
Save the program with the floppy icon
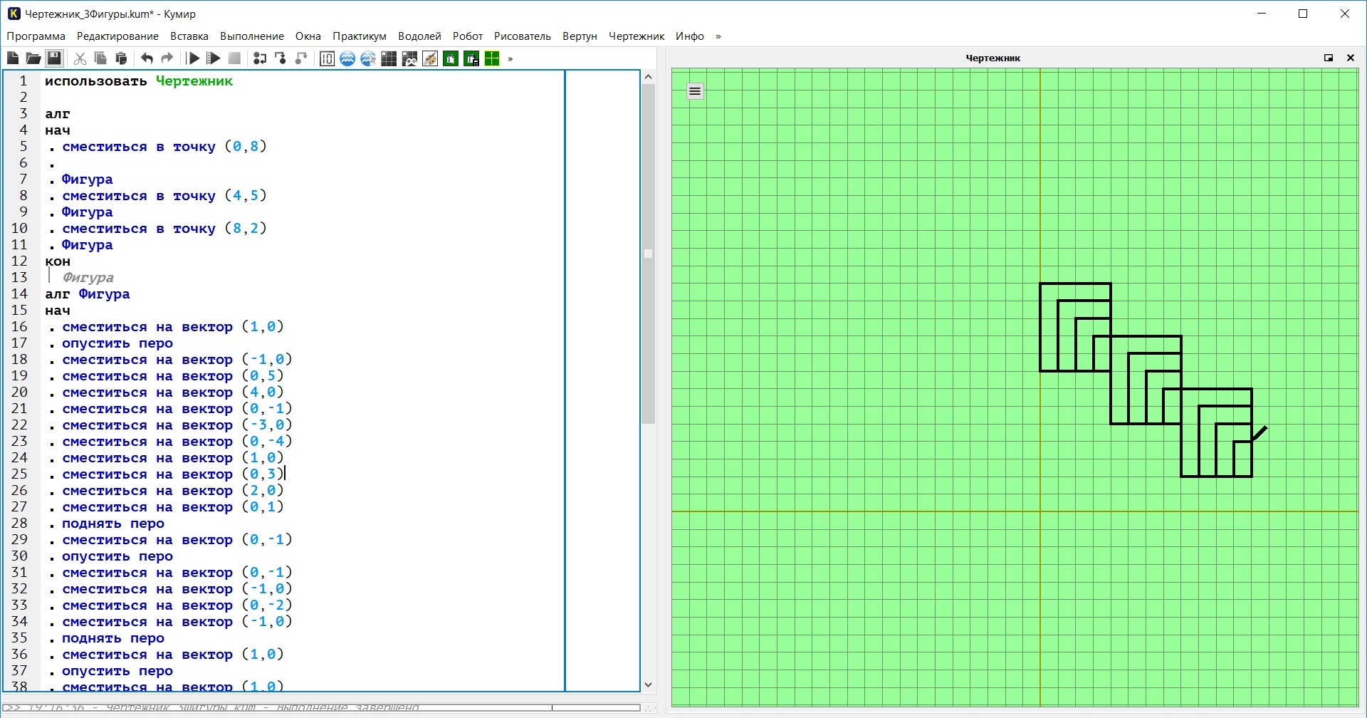(x=54, y=58)
